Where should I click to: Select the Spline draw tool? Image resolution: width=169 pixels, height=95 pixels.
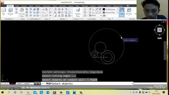tap(43, 12)
